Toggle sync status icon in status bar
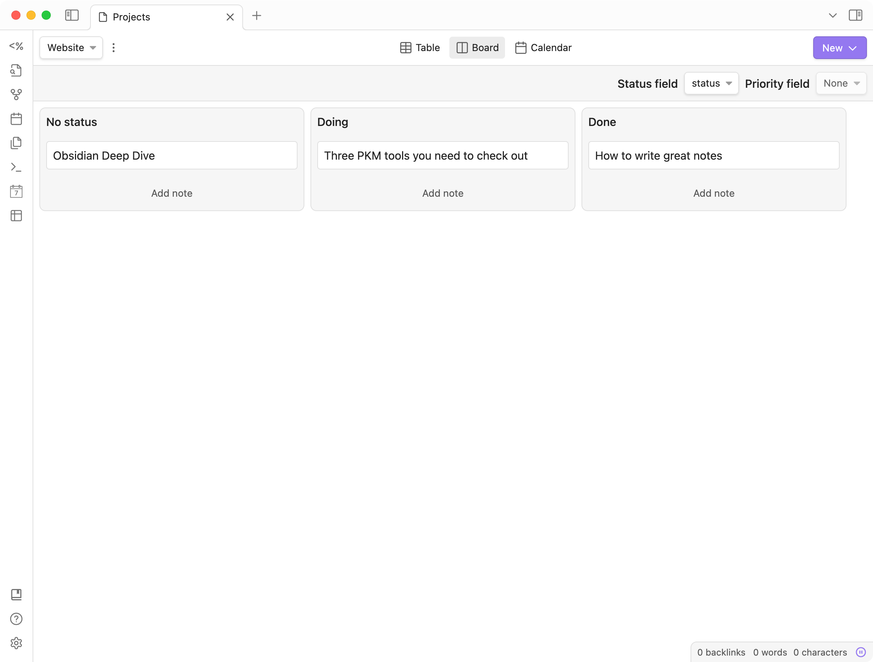Image resolution: width=873 pixels, height=662 pixels. (861, 652)
